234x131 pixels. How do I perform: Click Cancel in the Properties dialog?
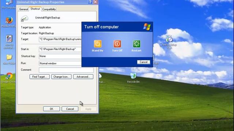tap(70, 109)
